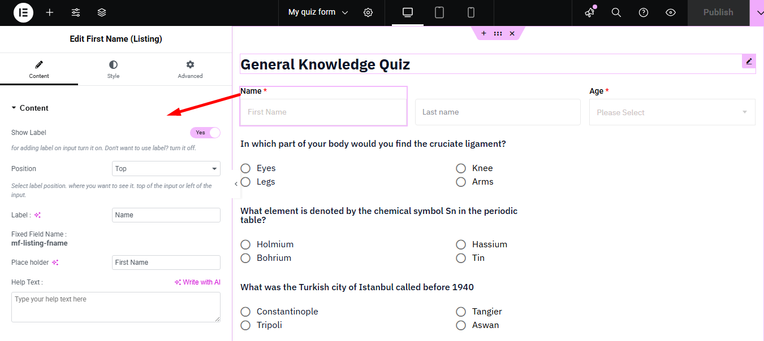Image resolution: width=764 pixels, height=341 pixels.
Task: Expand the Publish options arrow
Action: coord(757,12)
